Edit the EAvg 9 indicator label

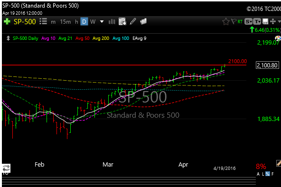pos(139,38)
